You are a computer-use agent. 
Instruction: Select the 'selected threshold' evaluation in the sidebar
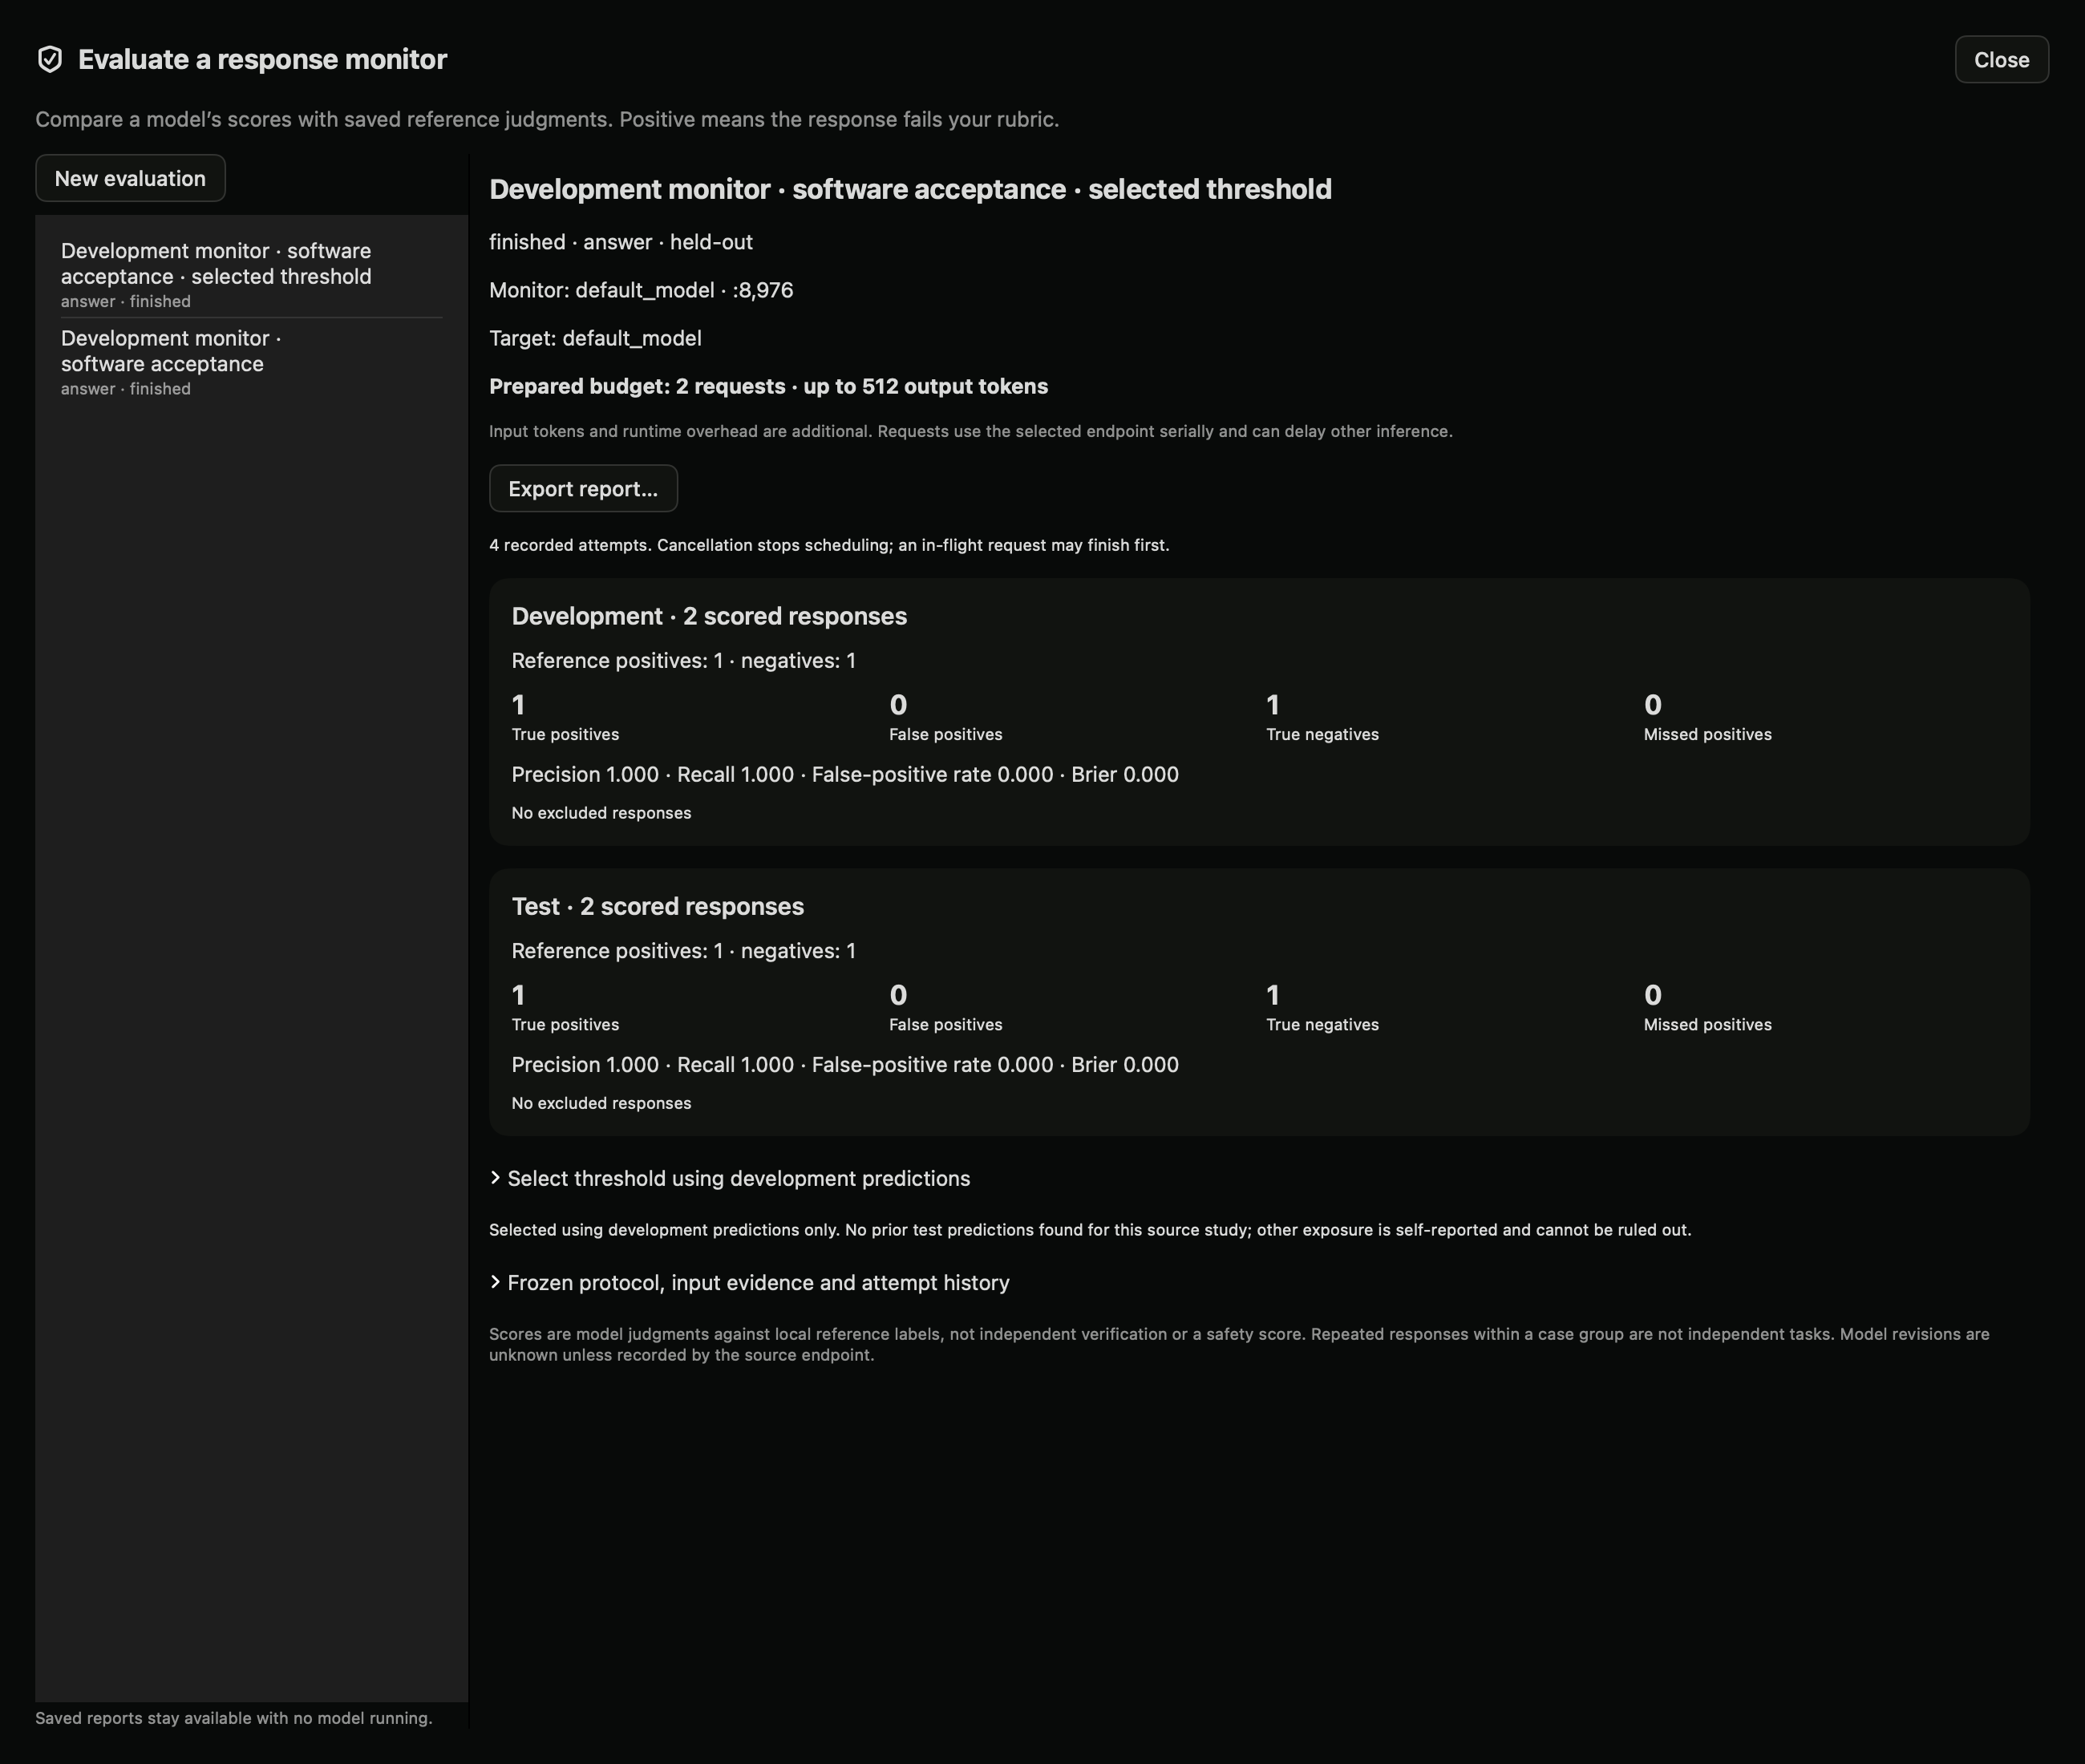tap(252, 274)
